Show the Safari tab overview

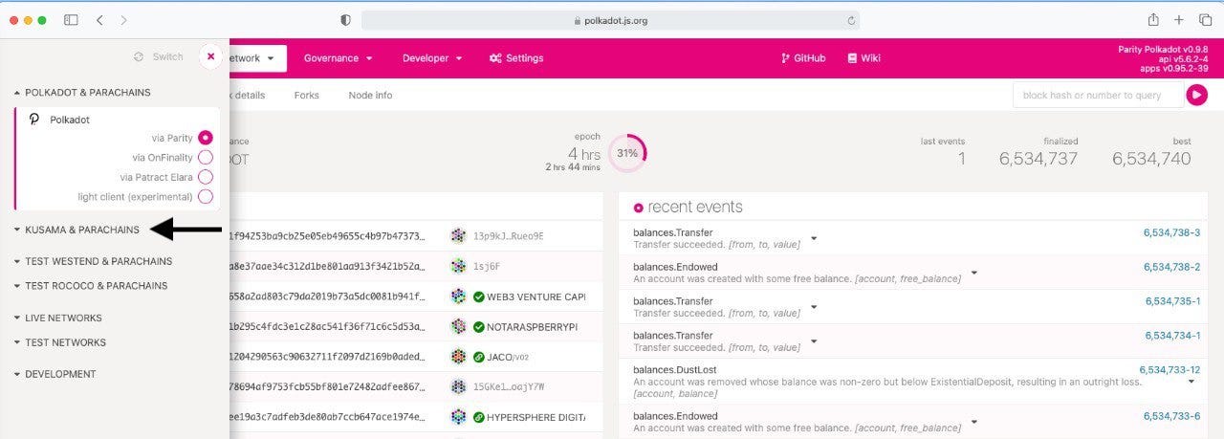coord(1205,20)
